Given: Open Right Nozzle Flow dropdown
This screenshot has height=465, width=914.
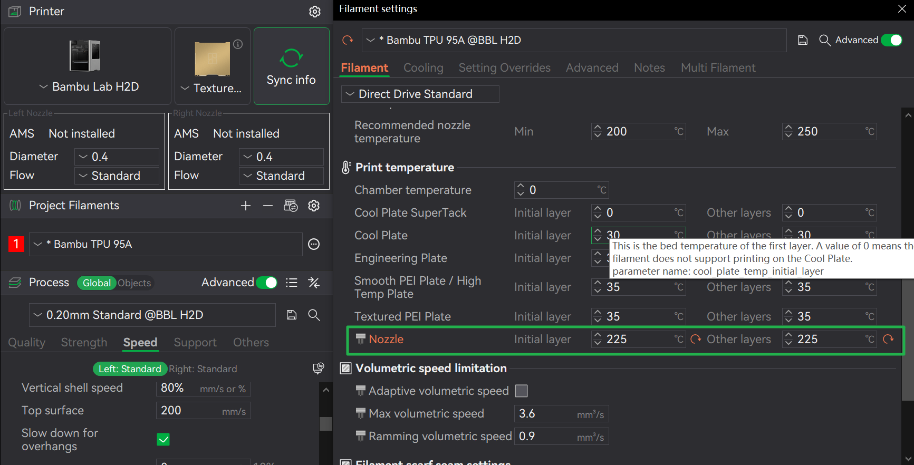Looking at the screenshot, I should click(282, 176).
